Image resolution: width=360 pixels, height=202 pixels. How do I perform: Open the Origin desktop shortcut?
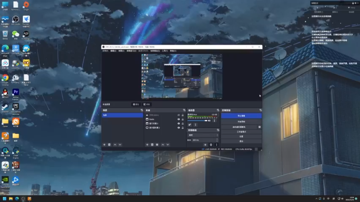click(26, 6)
